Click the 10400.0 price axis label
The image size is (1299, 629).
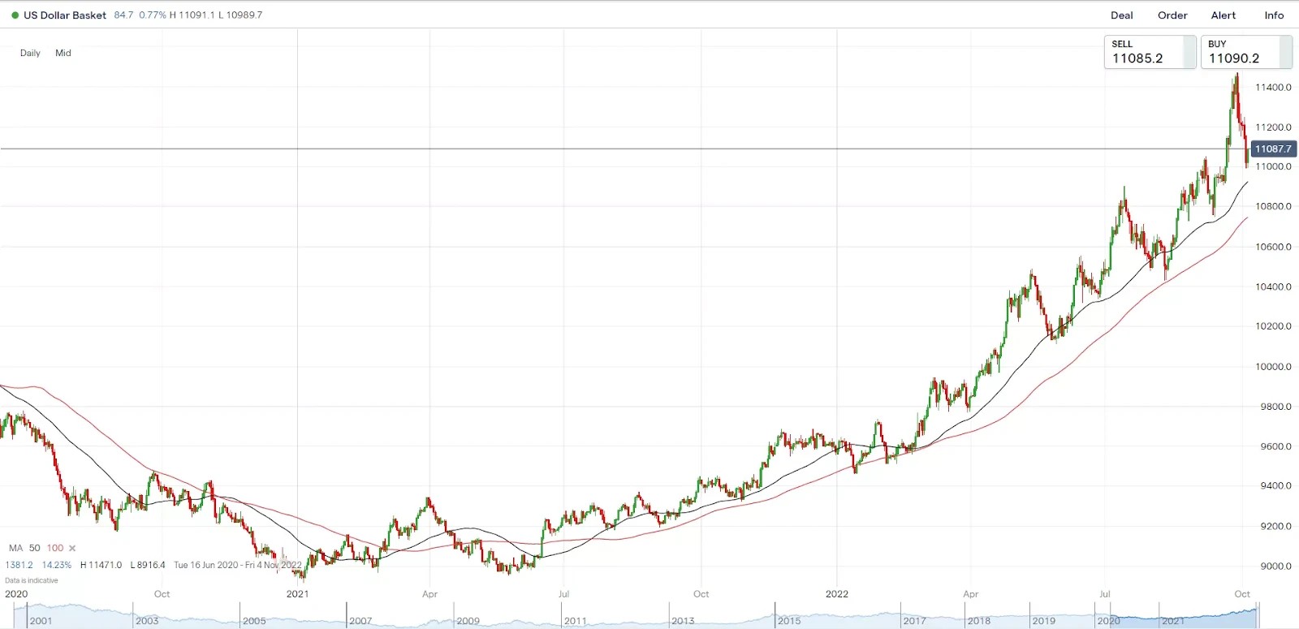point(1273,286)
